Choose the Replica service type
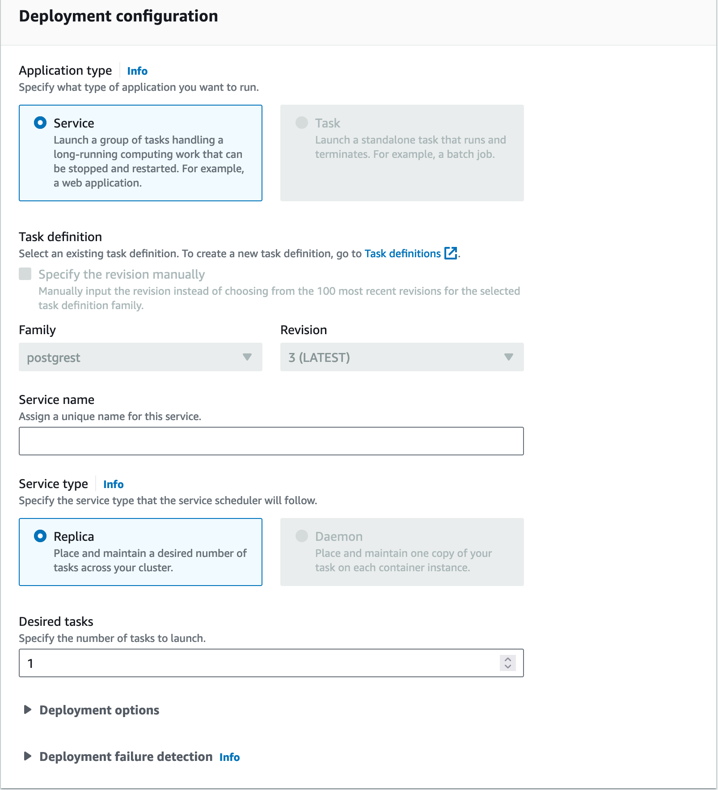This screenshot has width=718, height=790. click(40, 536)
